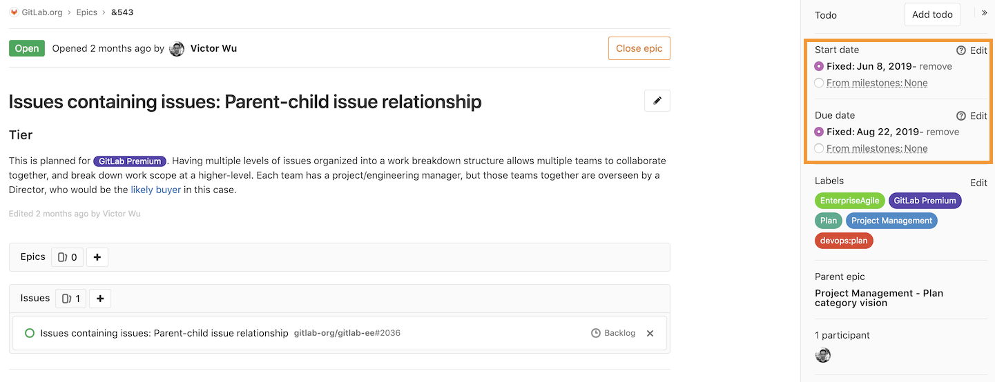Select From milestones due date radio
Image resolution: width=995 pixels, height=382 pixels.
pyautogui.click(x=819, y=148)
